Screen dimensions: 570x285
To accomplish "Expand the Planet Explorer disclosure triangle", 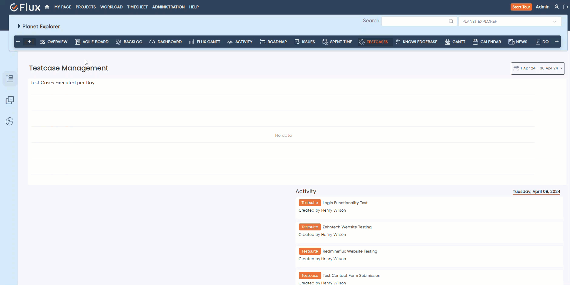I will tap(19, 26).
